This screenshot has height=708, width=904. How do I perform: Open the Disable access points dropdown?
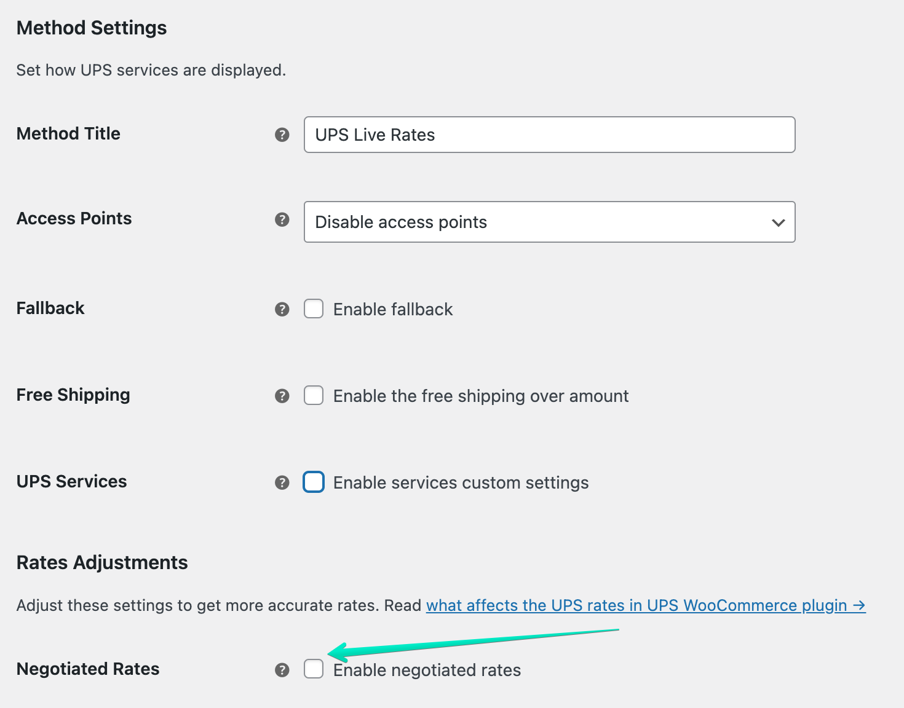pos(549,222)
